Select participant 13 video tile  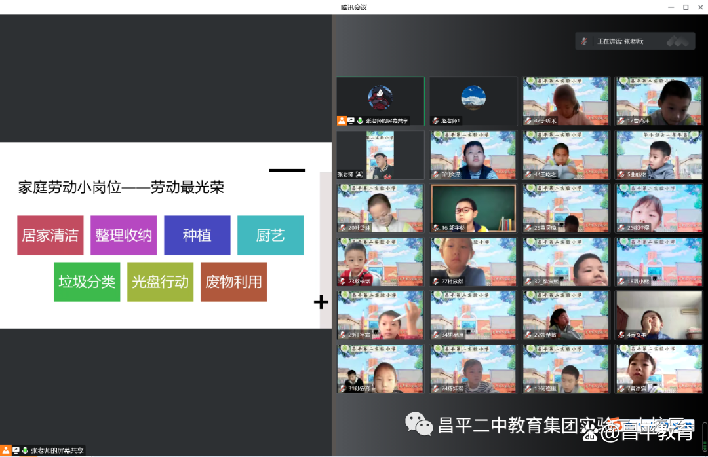566,369
